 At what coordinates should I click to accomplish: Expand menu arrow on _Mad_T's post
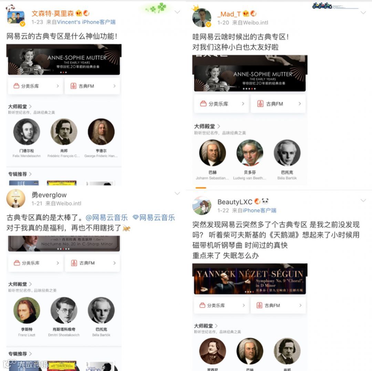pos(363,12)
